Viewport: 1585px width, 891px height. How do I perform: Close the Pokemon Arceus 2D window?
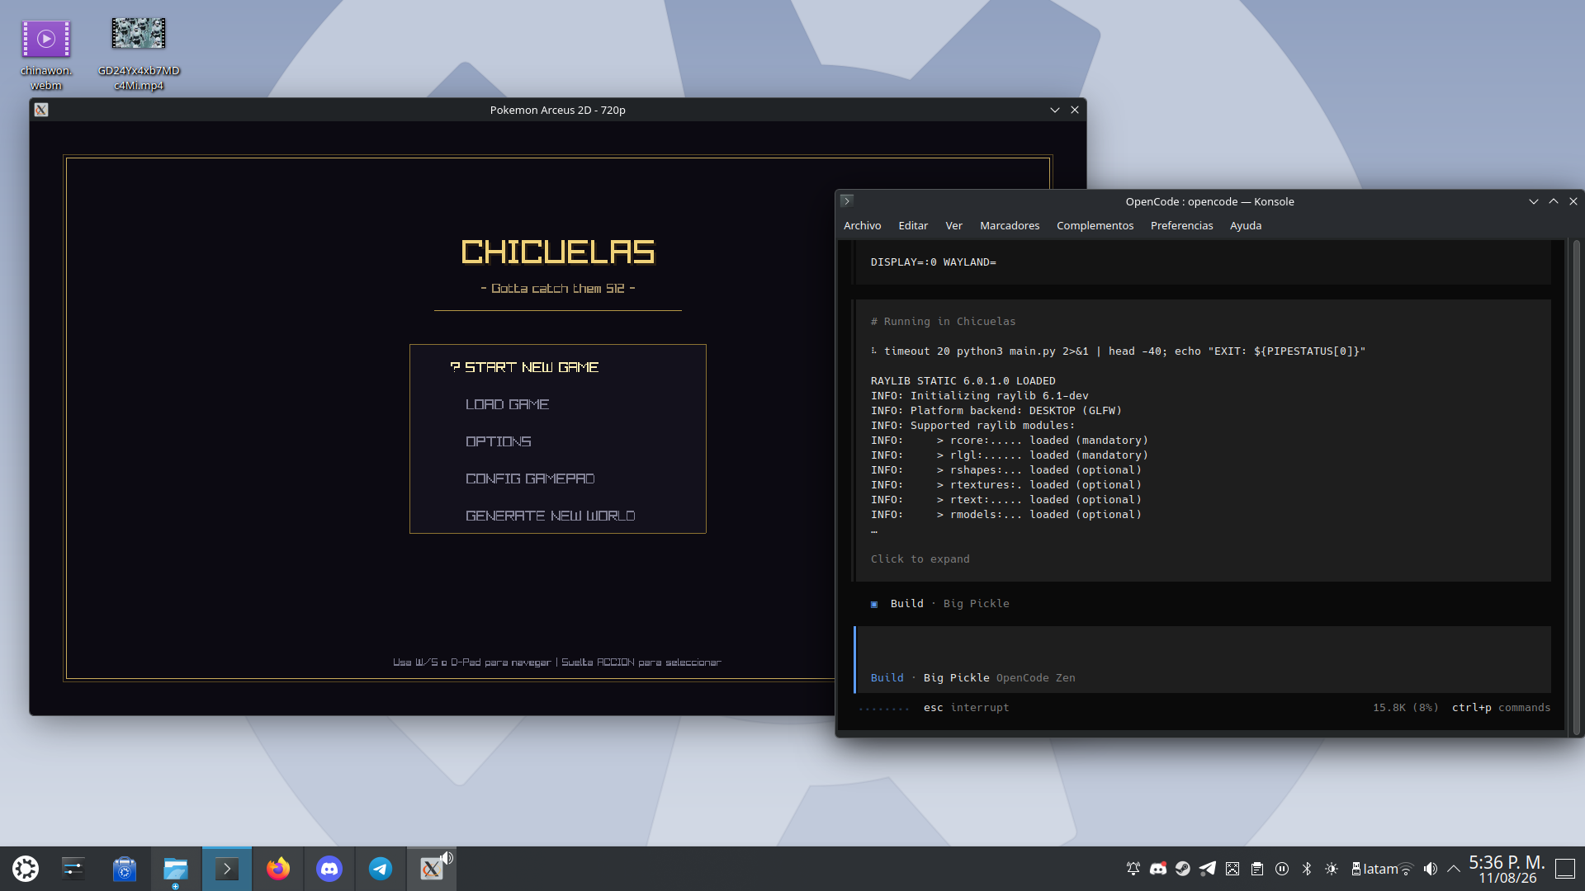1074,110
